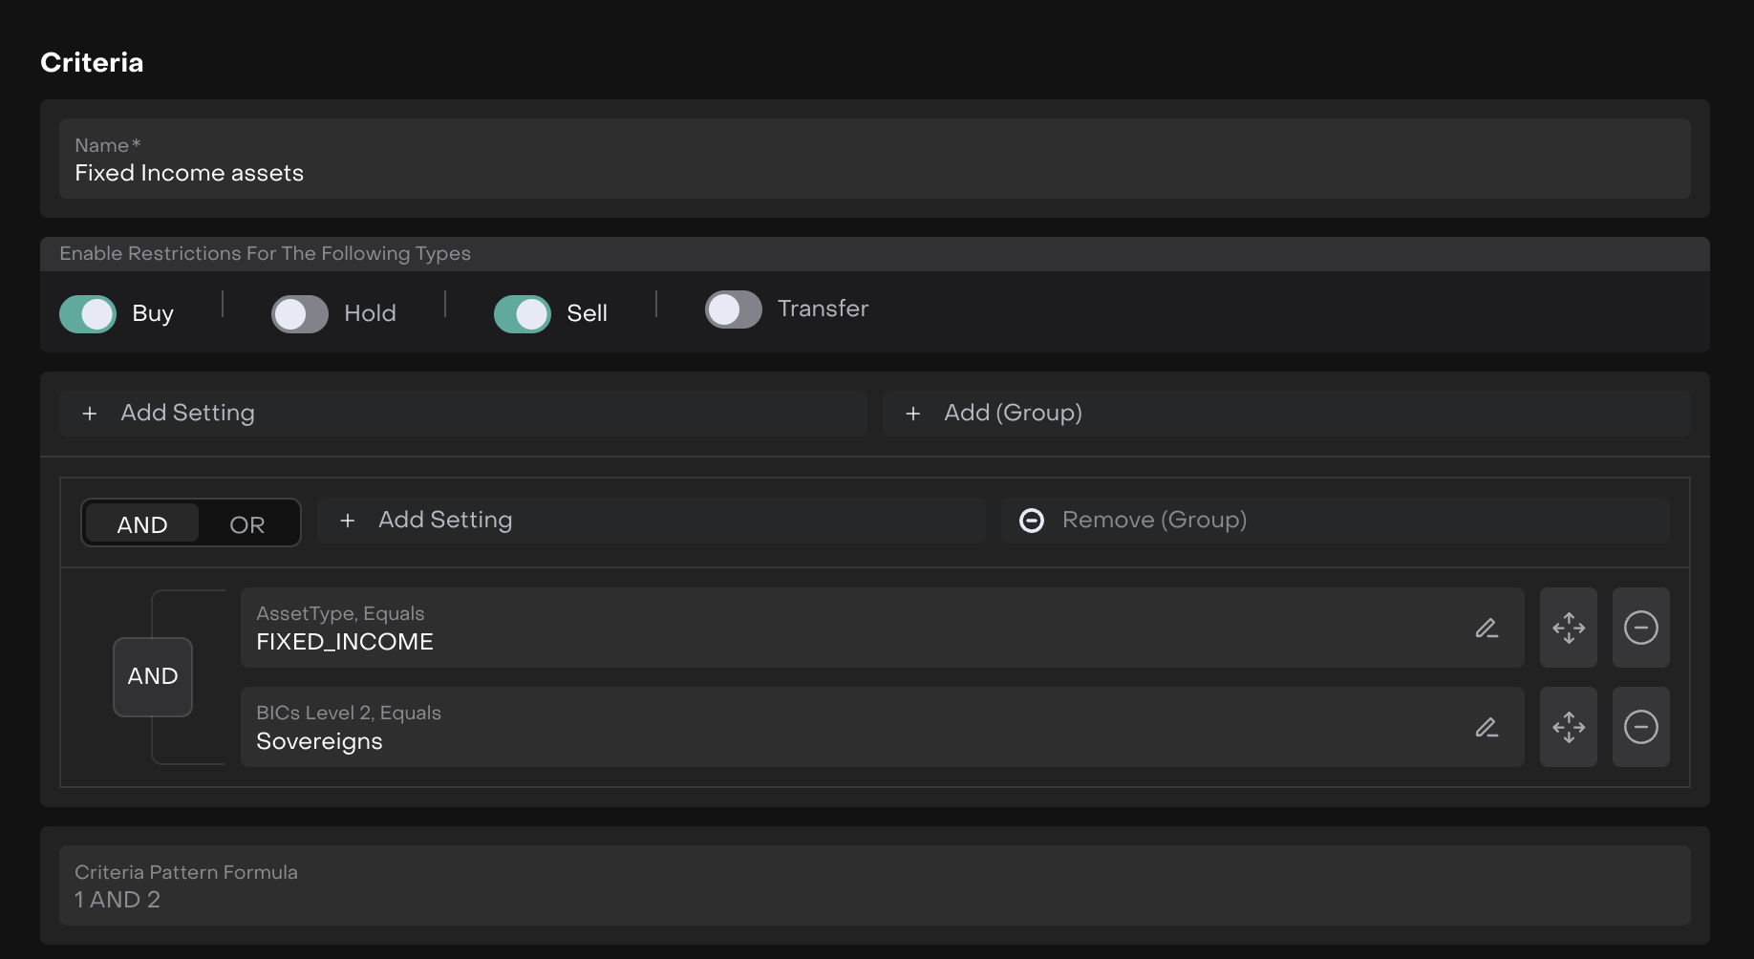The width and height of the screenshot is (1754, 959).
Task: Enable the Hold restriction toggle
Action: [300, 314]
